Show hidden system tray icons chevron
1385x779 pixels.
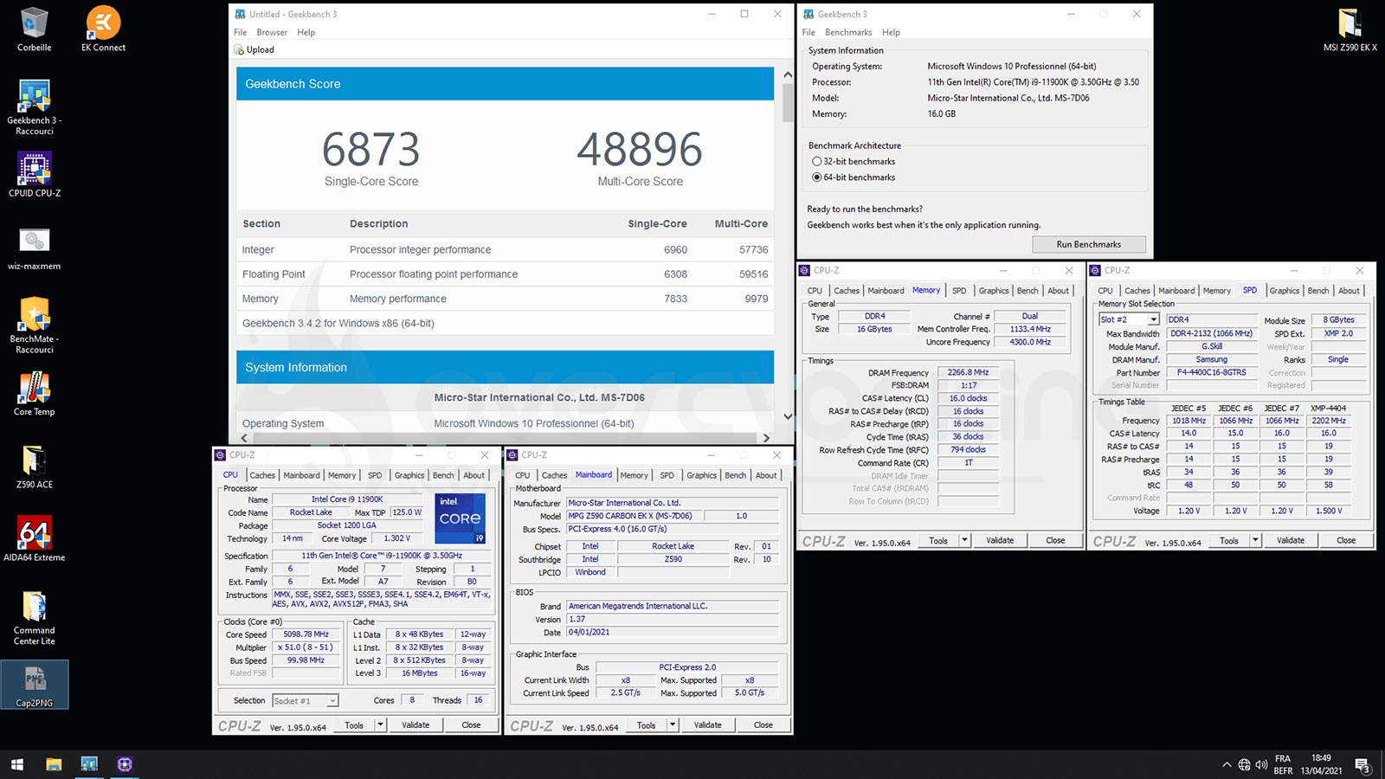[x=1227, y=764]
